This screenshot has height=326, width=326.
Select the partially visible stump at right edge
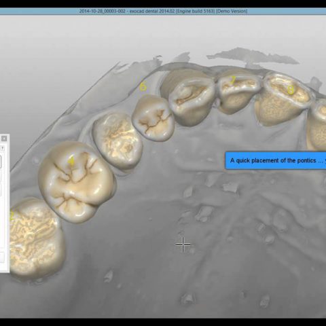point(317,124)
